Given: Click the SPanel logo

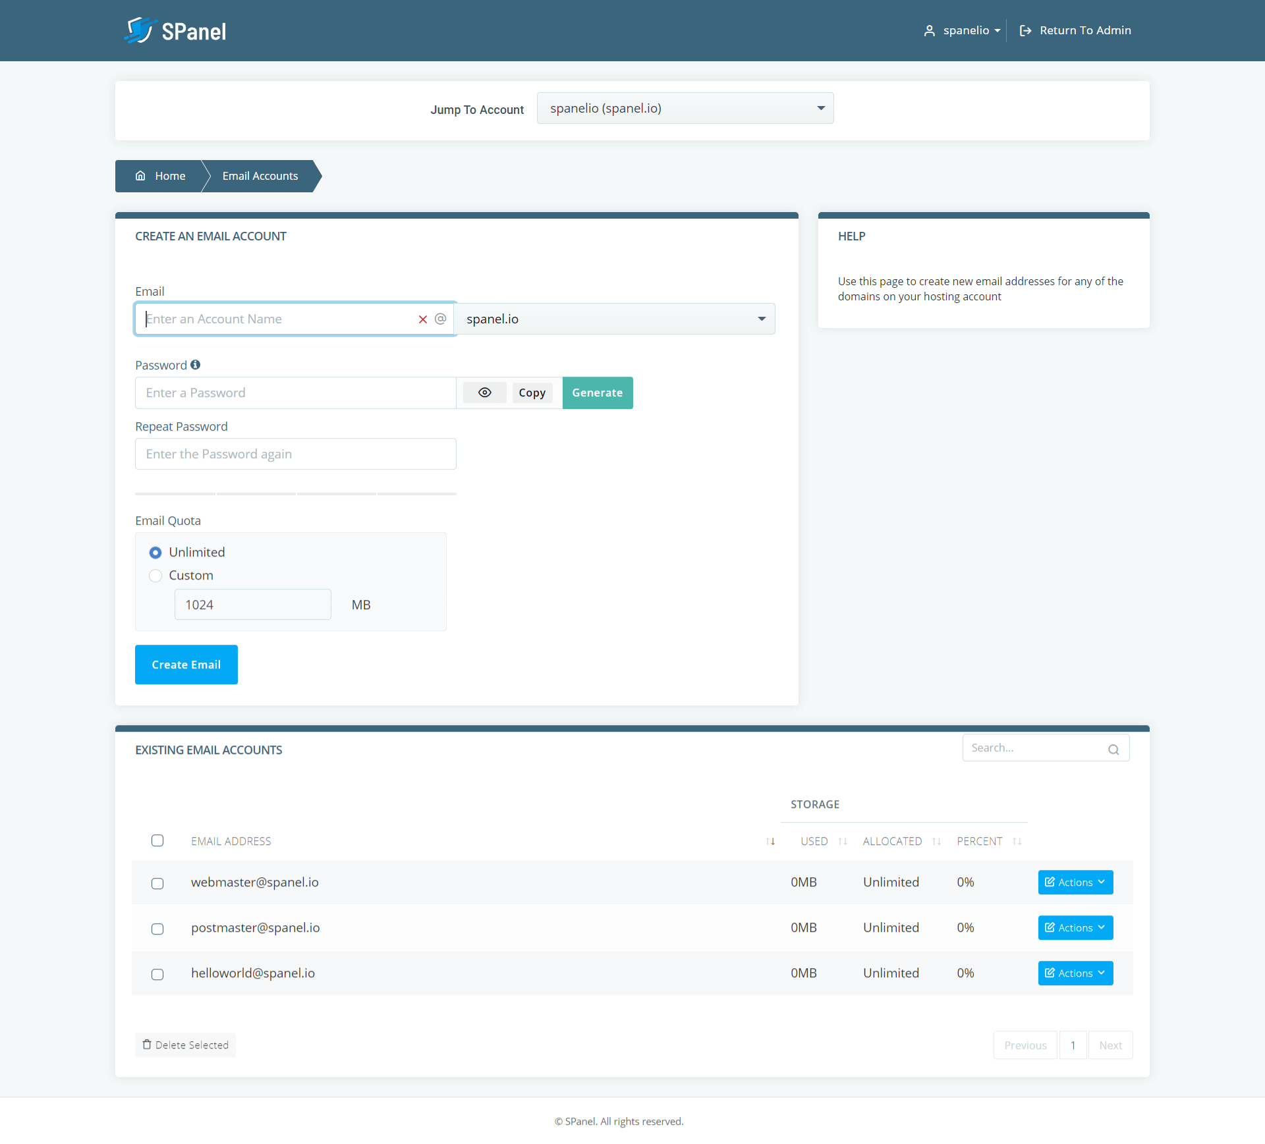Looking at the screenshot, I should pyautogui.click(x=175, y=31).
